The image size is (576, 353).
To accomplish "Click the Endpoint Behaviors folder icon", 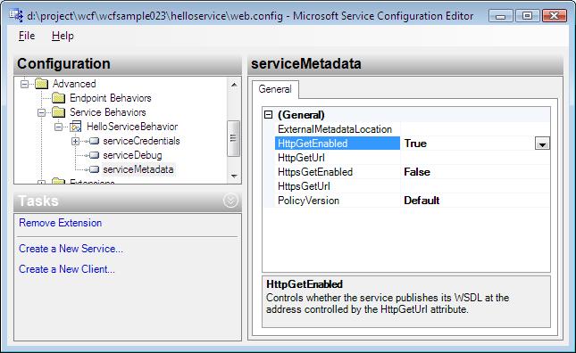I will coord(58,98).
